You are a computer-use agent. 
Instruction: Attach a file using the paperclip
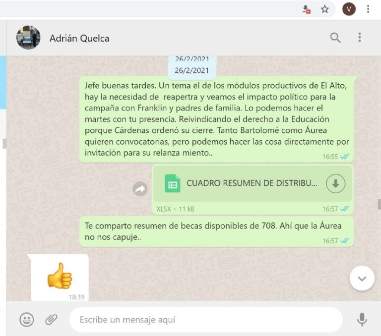point(51,320)
